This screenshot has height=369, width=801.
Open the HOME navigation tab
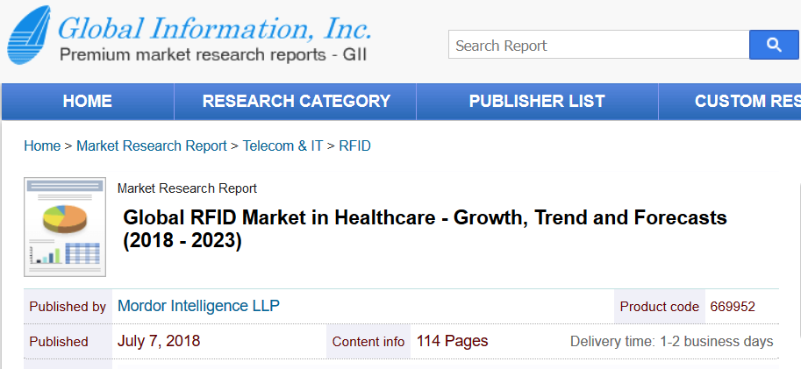pyautogui.click(x=88, y=101)
